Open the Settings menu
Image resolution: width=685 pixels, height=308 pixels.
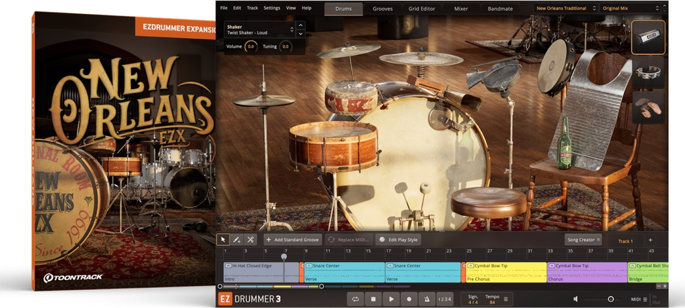[272, 8]
